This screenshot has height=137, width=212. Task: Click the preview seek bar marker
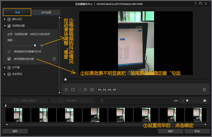[x=66, y=79]
